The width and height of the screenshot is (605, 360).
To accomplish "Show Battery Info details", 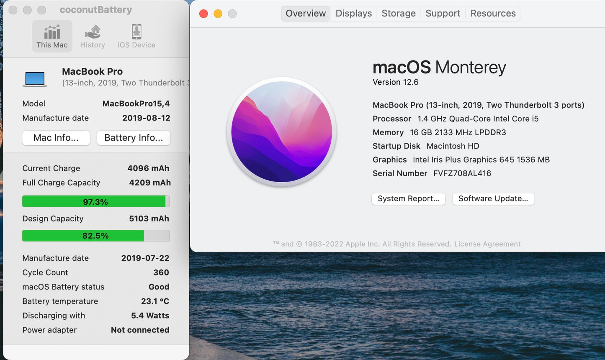I will 133,138.
